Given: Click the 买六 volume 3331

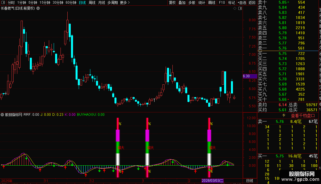Looking at the screenshot, I should (x=300, y=79).
